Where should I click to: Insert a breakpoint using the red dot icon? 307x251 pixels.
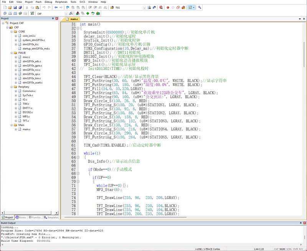(168, 7)
